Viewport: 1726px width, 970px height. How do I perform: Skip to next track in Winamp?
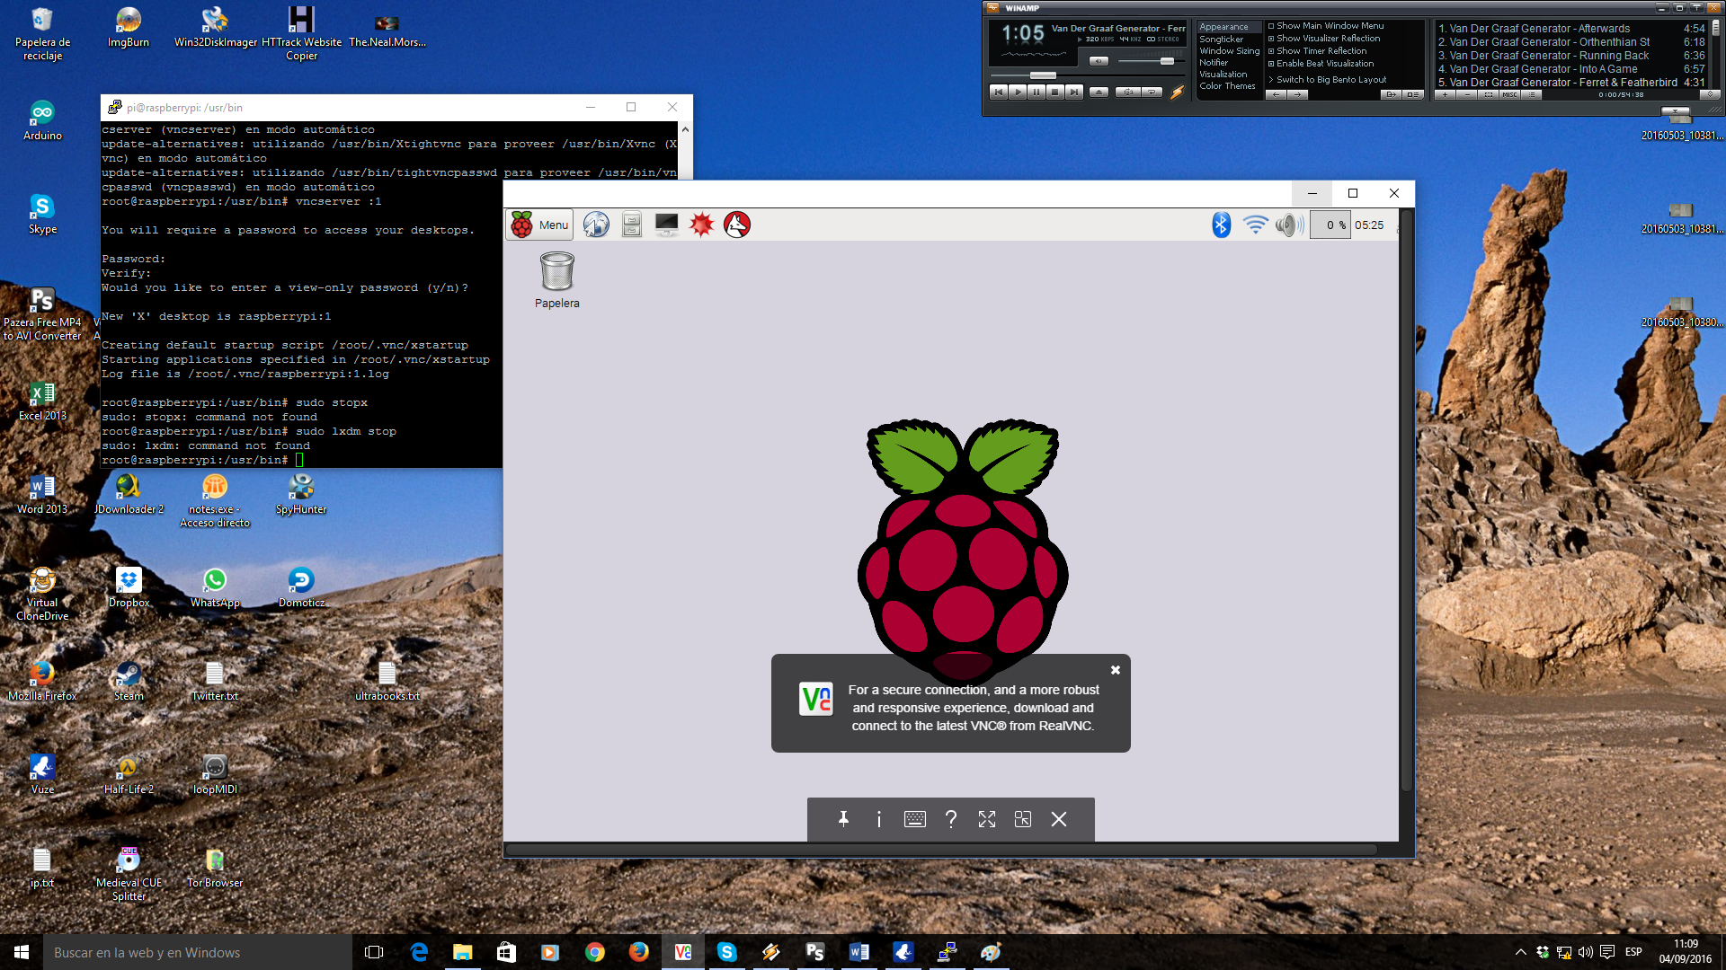coord(1074,92)
